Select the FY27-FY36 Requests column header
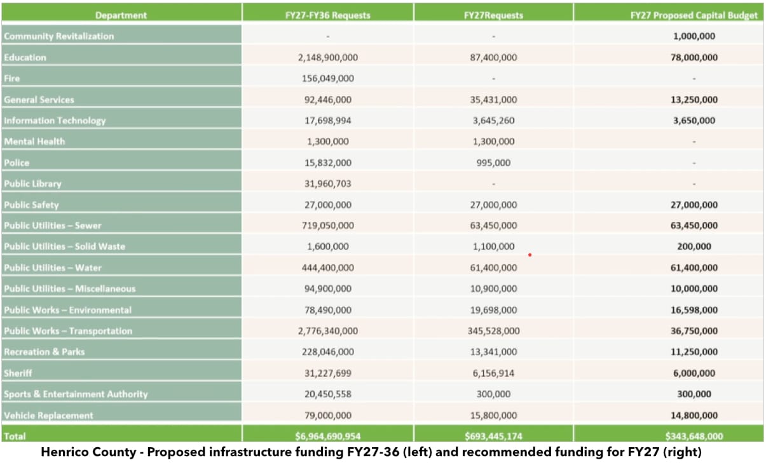Image resolution: width=766 pixels, height=465 pixels. (x=327, y=15)
